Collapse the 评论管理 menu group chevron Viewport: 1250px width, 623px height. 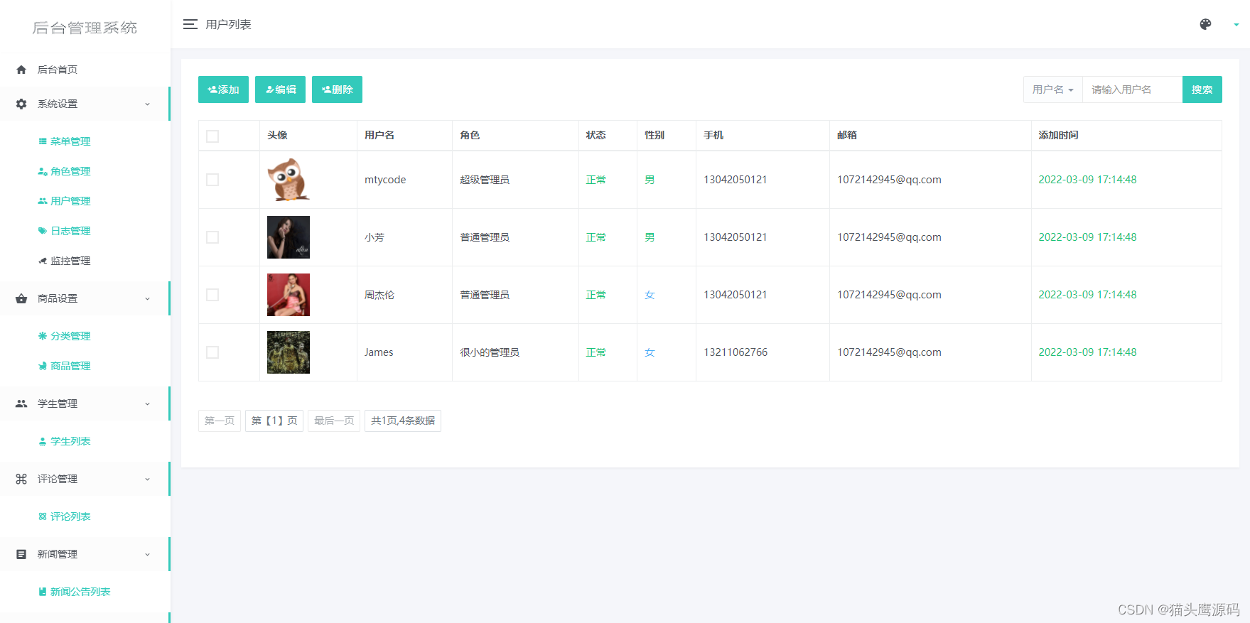point(148,480)
